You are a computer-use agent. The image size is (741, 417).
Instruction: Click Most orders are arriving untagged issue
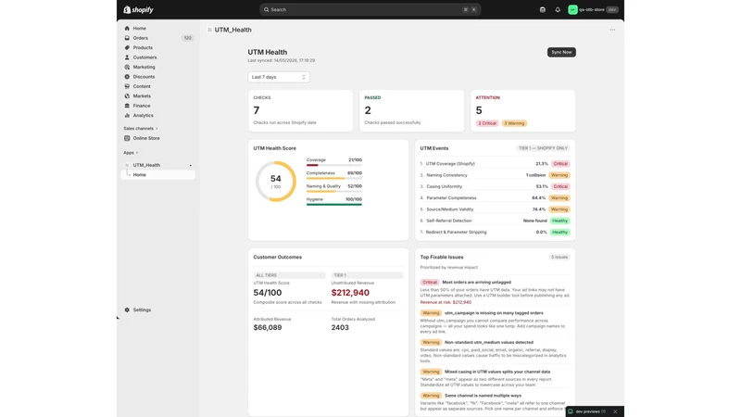click(x=476, y=283)
